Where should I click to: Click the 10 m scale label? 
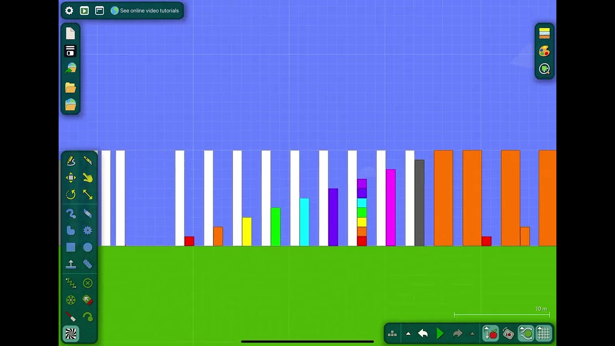[541, 309]
